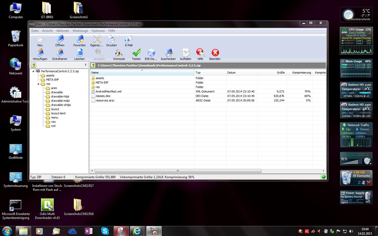The width and height of the screenshot is (378, 236).
Task: Sort by Größe column header
Action: click(x=272, y=73)
